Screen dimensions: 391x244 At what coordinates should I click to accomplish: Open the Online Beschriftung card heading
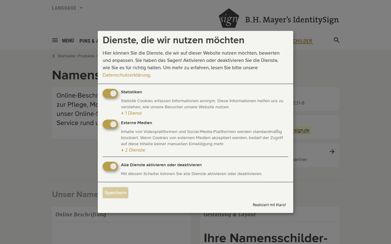tap(81, 214)
